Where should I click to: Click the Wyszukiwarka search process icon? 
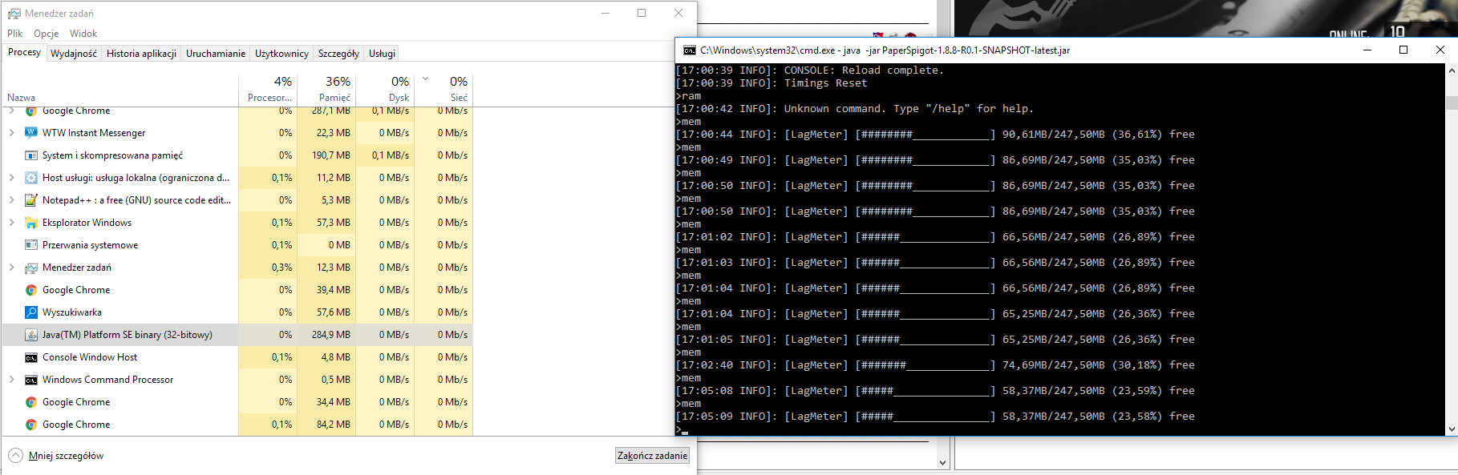click(31, 312)
